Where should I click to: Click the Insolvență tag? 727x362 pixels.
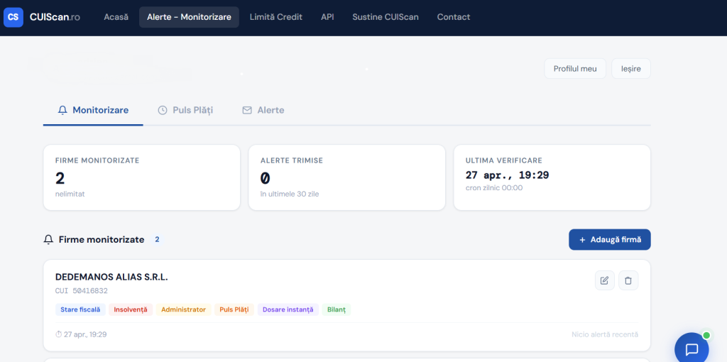pos(131,309)
